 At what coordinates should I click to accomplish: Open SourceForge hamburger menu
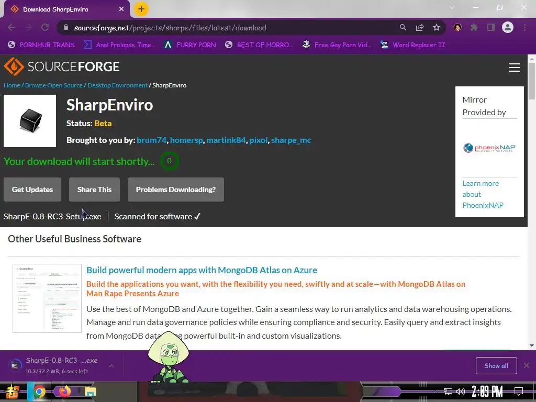pyautogui.click(x=515, y=68)
